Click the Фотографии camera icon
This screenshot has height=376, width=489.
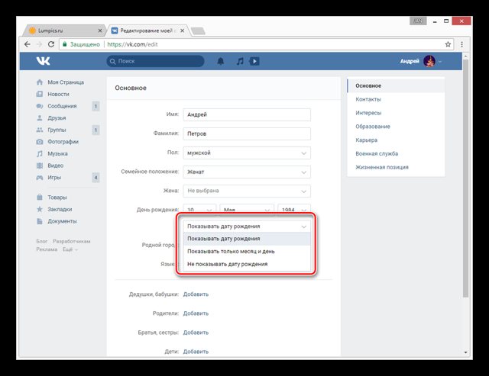40,142
